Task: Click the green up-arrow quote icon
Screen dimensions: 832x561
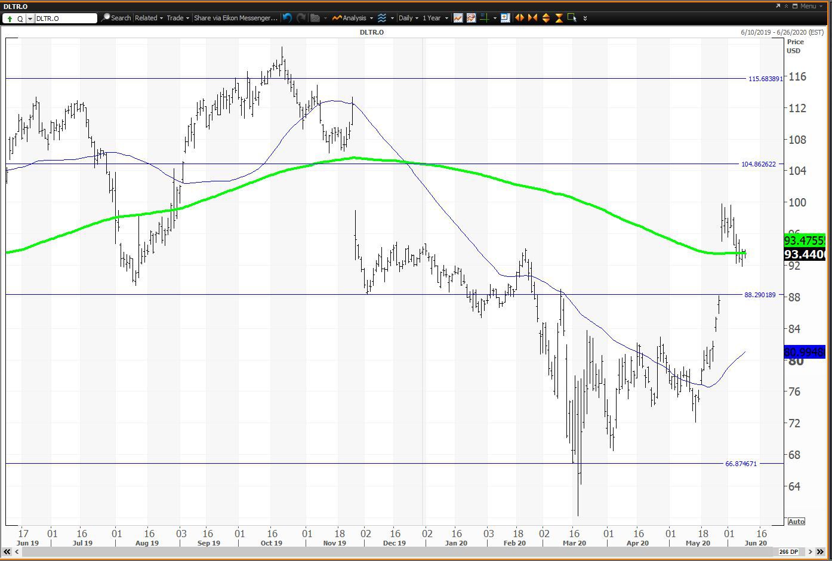Action: (10, 19)
